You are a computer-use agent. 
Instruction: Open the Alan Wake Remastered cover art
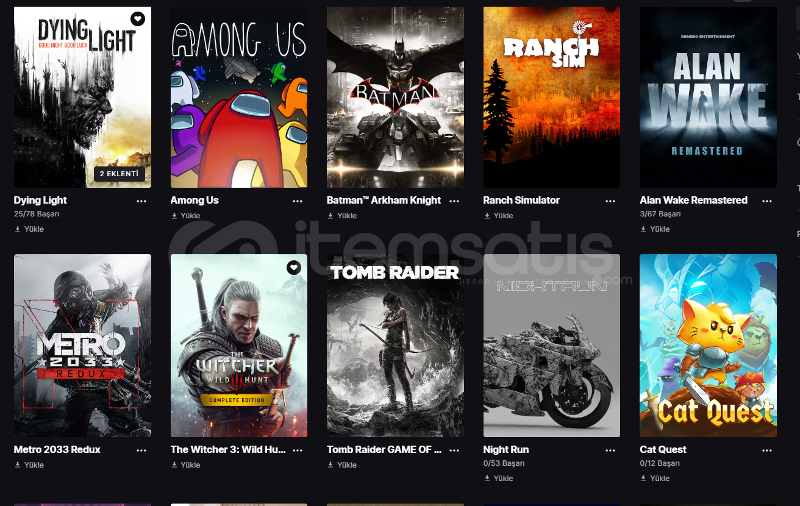tap(708, 97)
